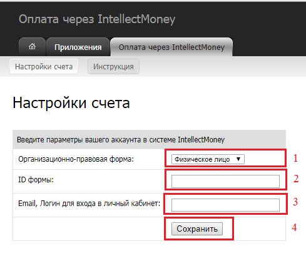The height and width of the screenshot is (256, 306).
Task: Click the black dropdown arrow triangle
Action: pos(238,159)
